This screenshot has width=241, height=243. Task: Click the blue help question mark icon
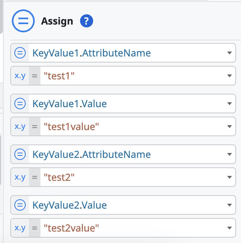point(87,21)
